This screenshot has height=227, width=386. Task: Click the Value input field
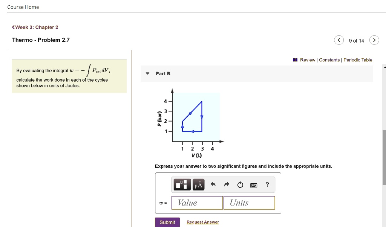tap(197, 203)
